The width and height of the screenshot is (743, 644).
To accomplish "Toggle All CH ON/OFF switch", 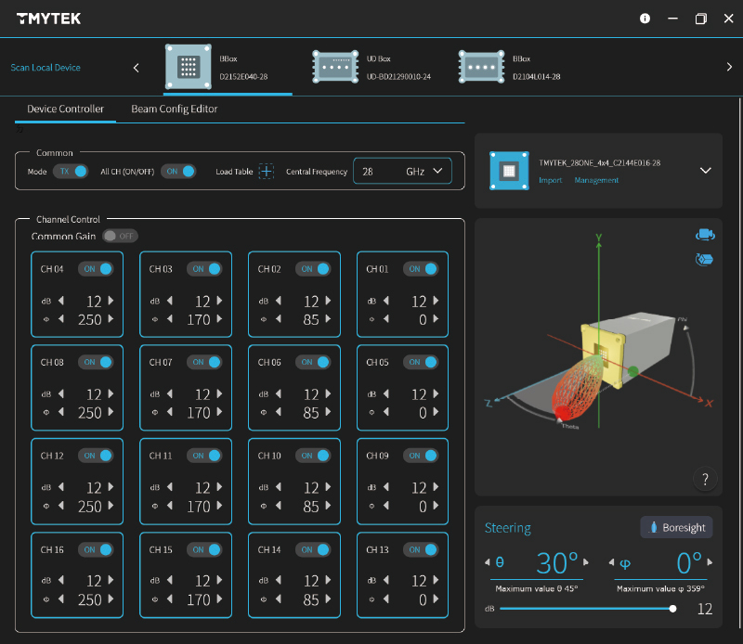I will coord(176,171).
